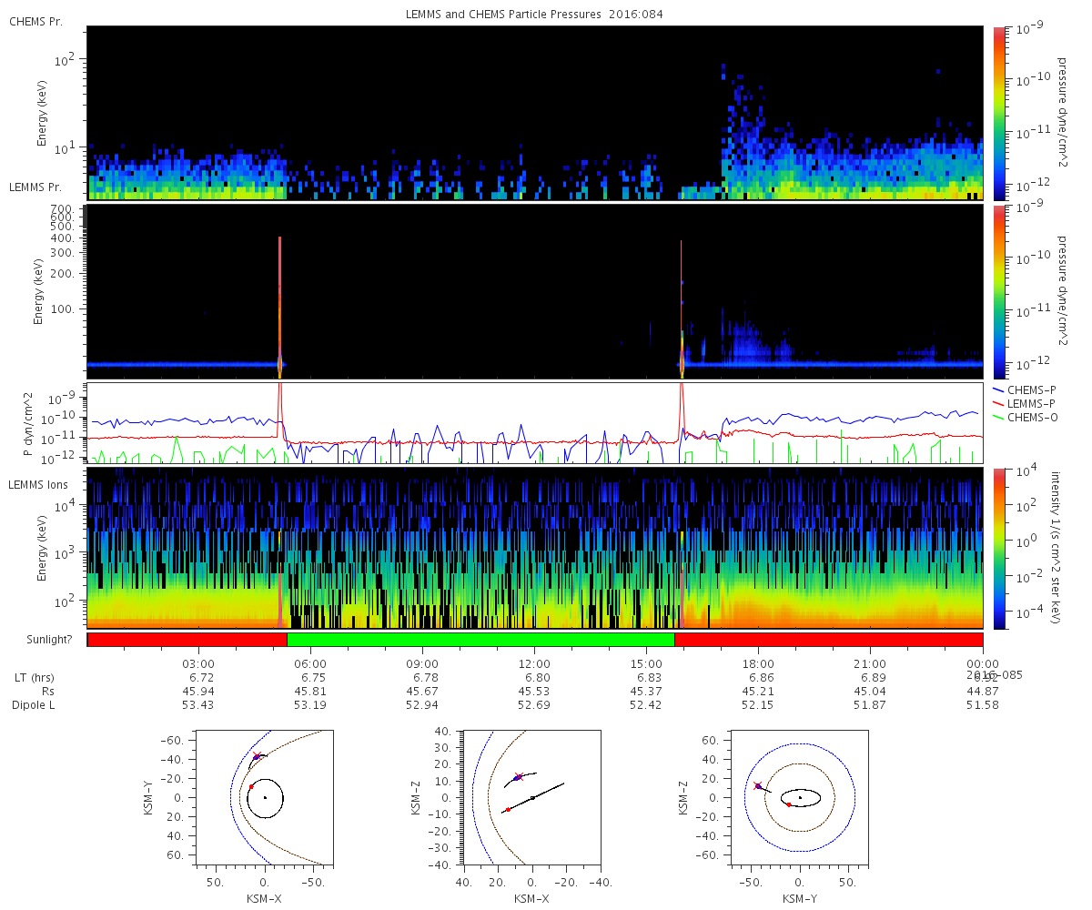This screenshot has height=910, width=1092.
Task: Click the Dipole L value 51.58
Action: (983, 705)
